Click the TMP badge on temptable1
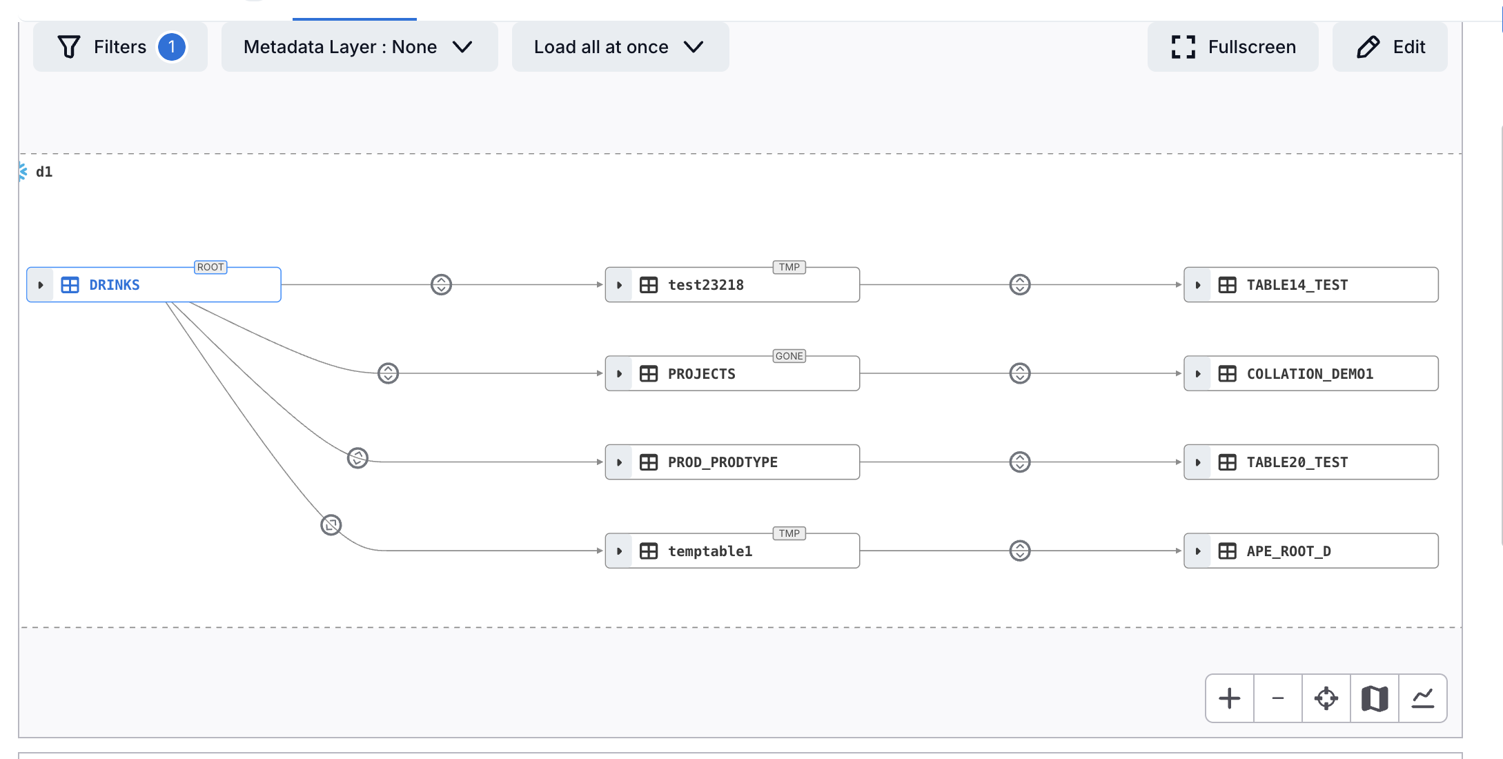 pyautogui.click(x=789, y=533)
